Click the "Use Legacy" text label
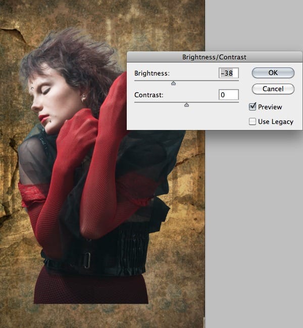The width and height of the screenshot is (303, 328). coord(276,122)
